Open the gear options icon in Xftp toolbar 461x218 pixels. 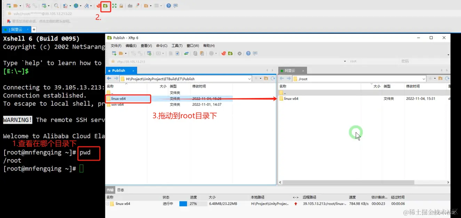point(239,54)
